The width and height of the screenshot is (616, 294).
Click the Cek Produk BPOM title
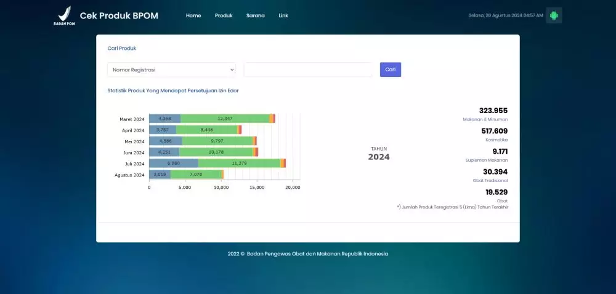pyautogui.click(x=119, y=15)
